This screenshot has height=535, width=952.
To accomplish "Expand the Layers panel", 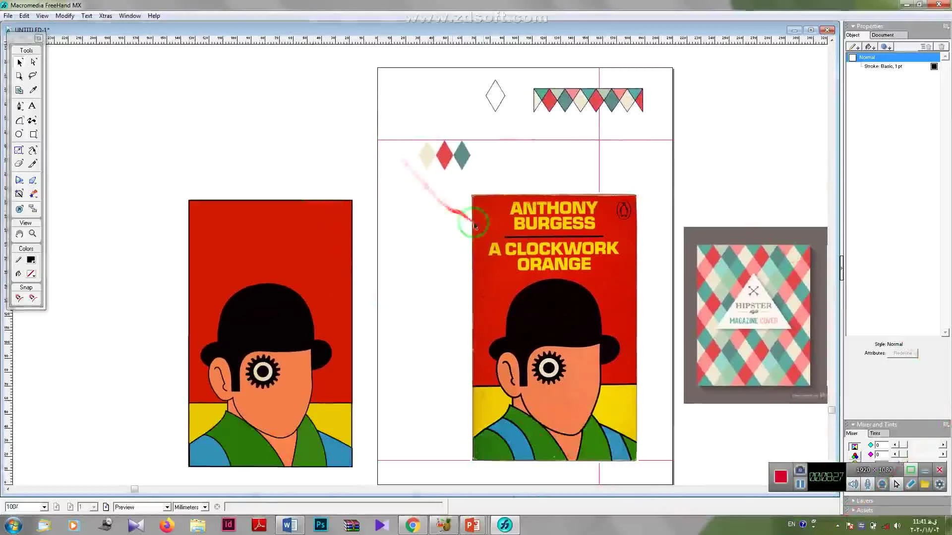I will (853, 501).
